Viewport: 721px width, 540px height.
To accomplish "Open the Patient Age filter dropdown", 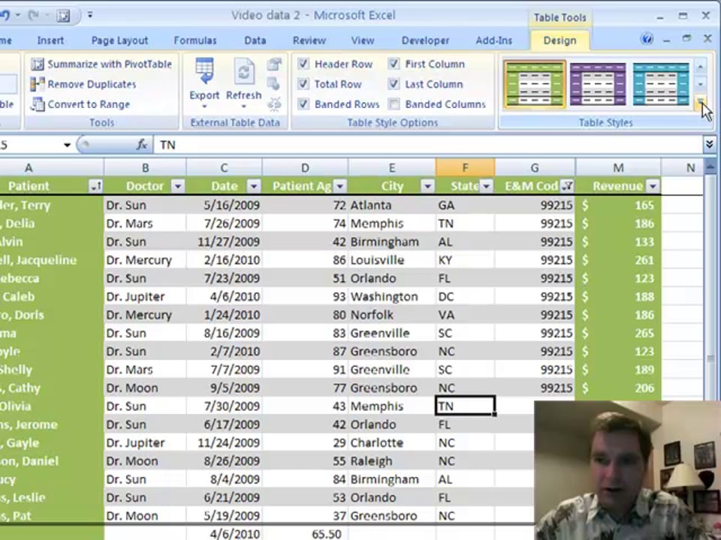I will 339,186.
